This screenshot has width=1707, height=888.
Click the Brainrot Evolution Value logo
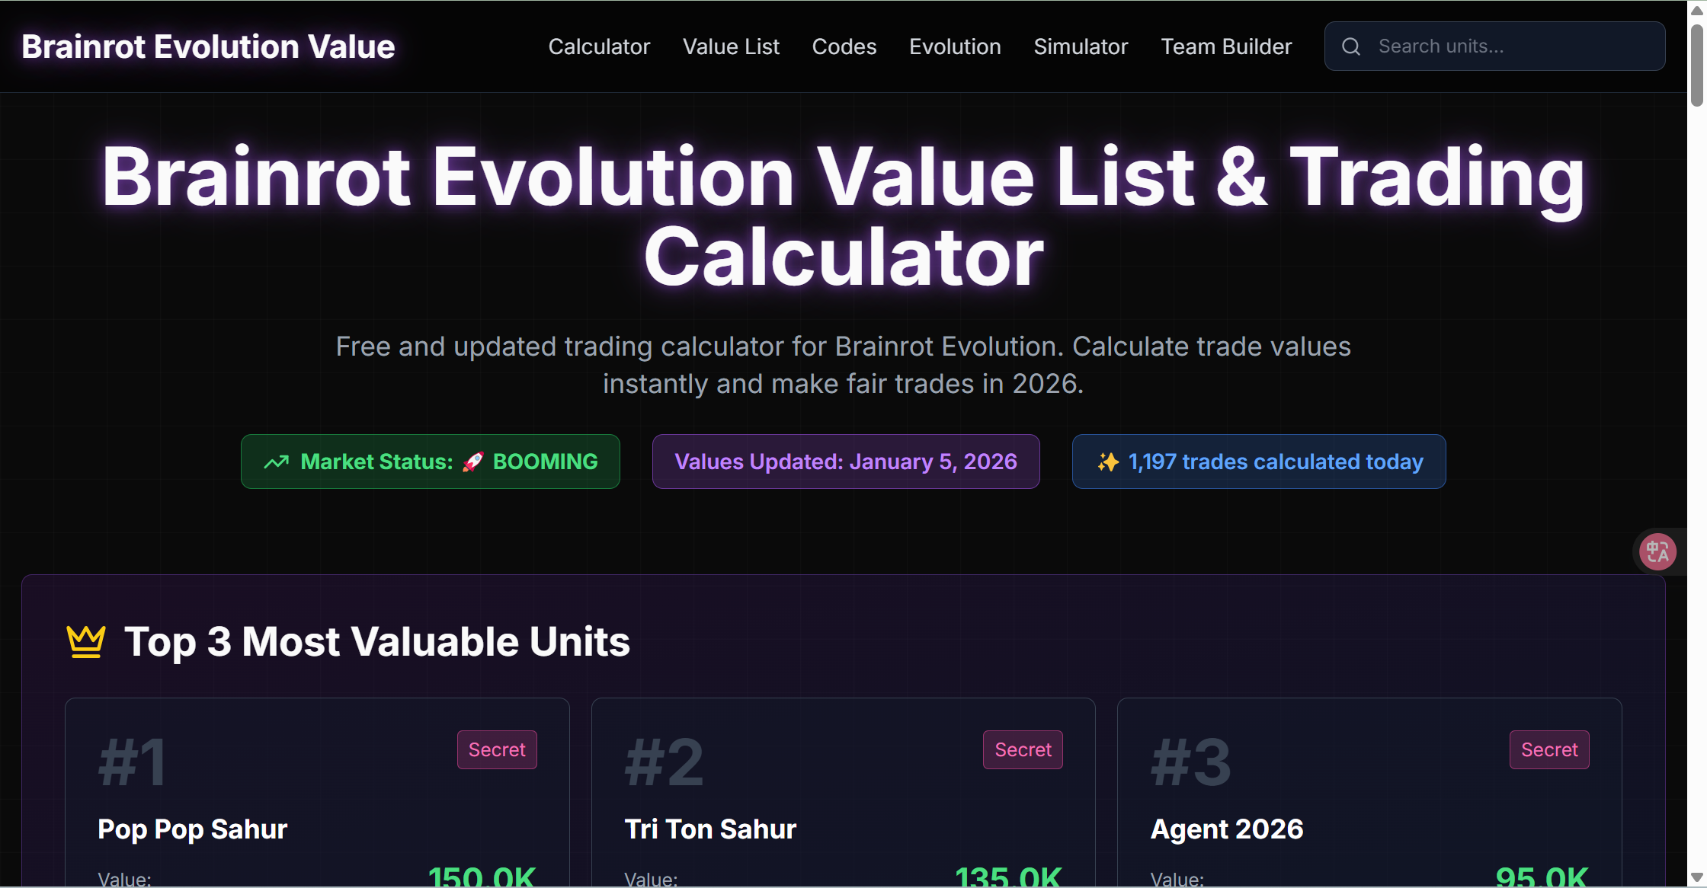[x=208, y=46]
